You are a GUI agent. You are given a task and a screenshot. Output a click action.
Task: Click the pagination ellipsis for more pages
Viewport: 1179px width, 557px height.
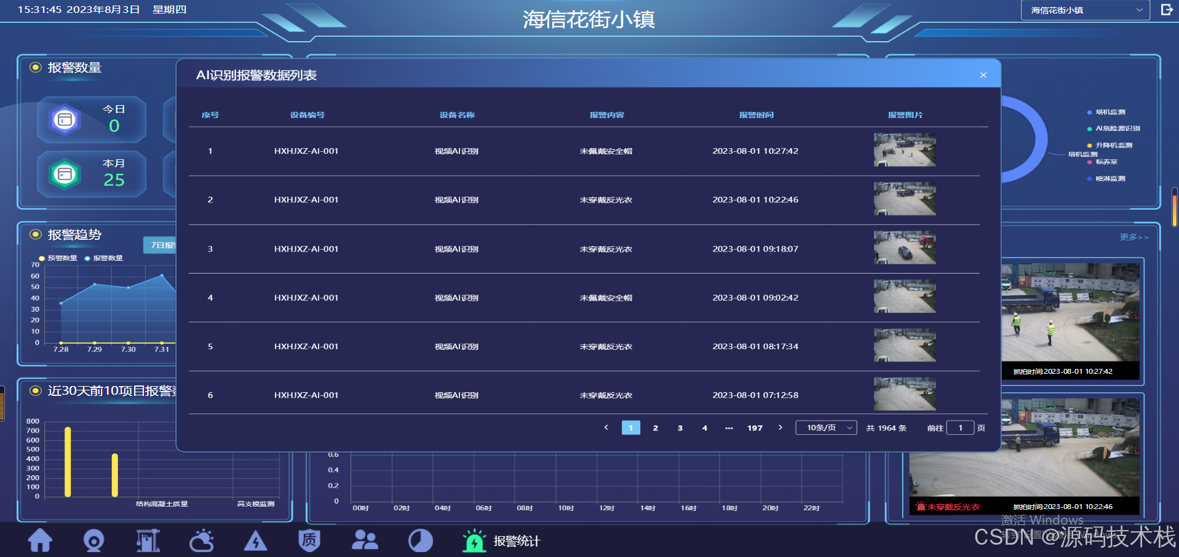(x=729, y=428)
